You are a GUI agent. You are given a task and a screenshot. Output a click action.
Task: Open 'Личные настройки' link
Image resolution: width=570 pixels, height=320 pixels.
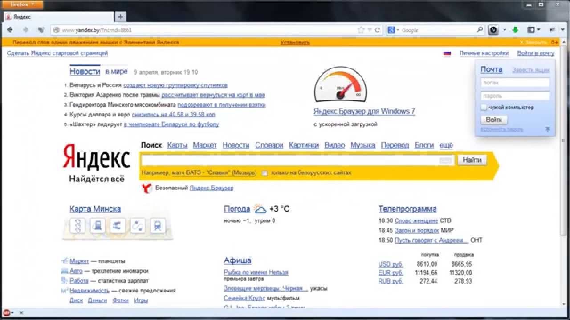pyautogui.click(x=484, y=53)
